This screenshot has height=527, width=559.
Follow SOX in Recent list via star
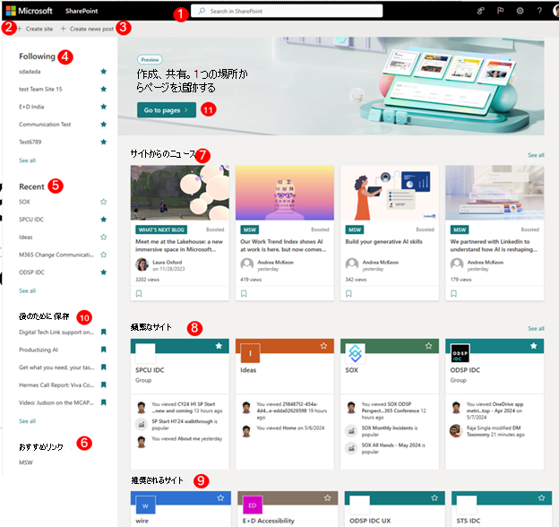coord(103,202)
